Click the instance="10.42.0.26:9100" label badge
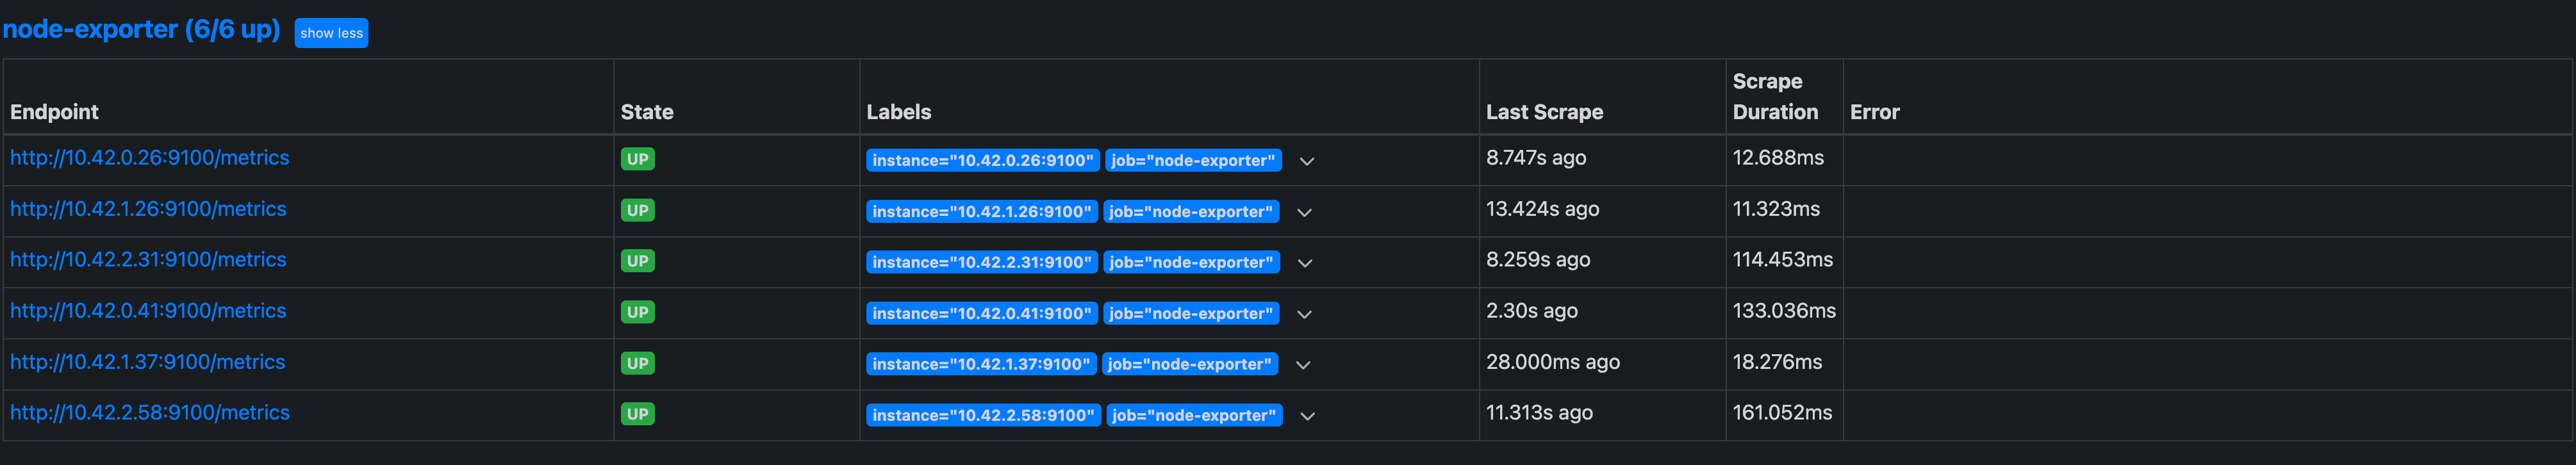The width and height of the screenshot is (2576, 465). [982, 161]
